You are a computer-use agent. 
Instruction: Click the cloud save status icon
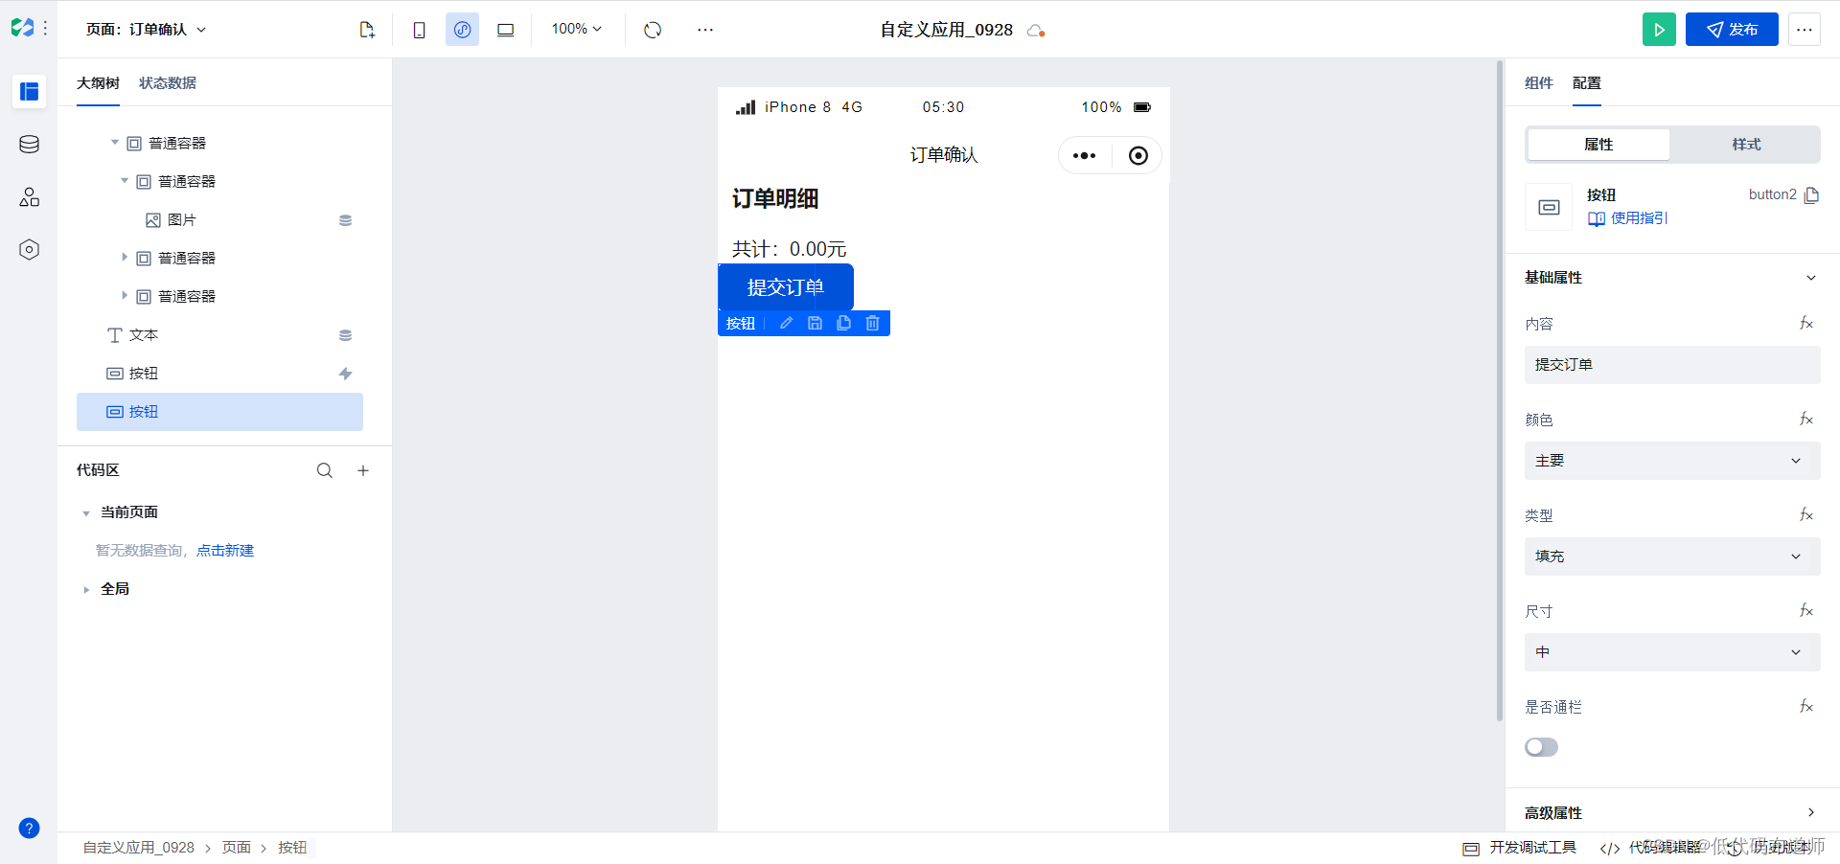(1036, 31)
